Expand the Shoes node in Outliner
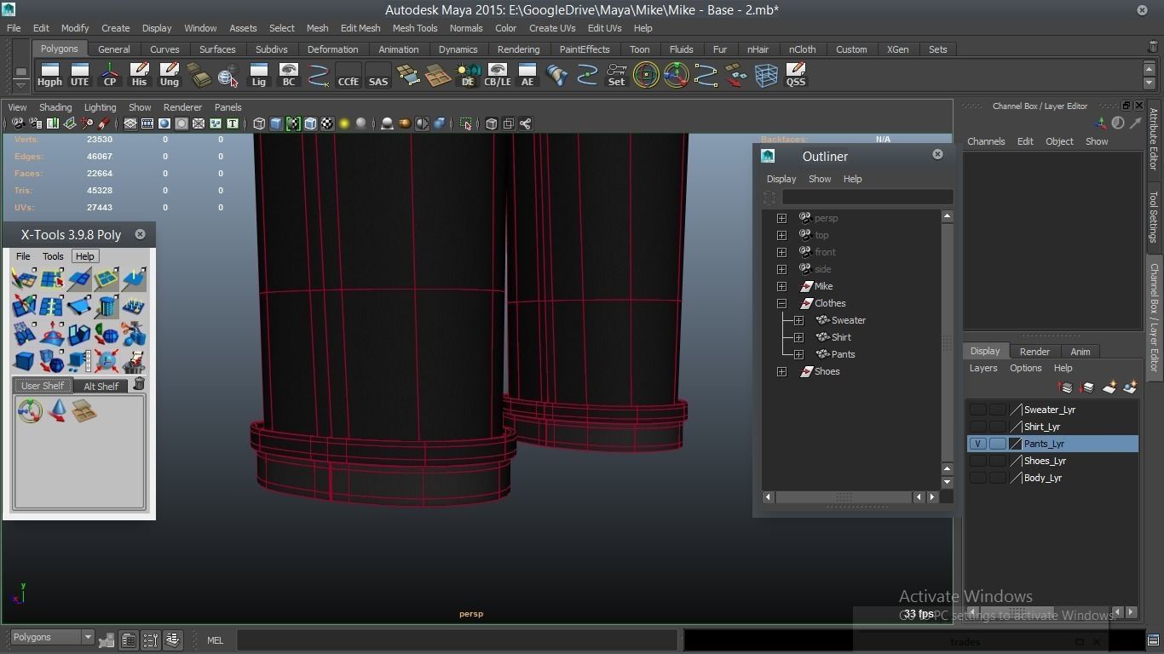The width and height of the screenshot is (1164, 654). tap(781, 371)
